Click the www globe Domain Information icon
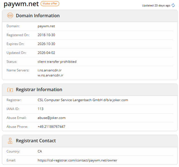Screen dimensions: 179x167 pyautogui.click(x=10, y=15)
